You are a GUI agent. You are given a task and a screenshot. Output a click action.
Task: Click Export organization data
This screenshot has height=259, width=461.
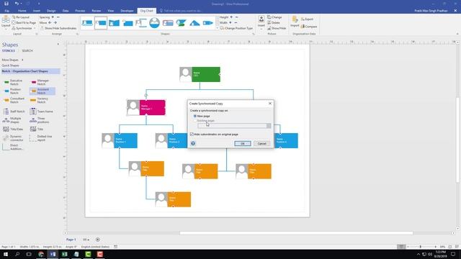[x=307, y=19]
